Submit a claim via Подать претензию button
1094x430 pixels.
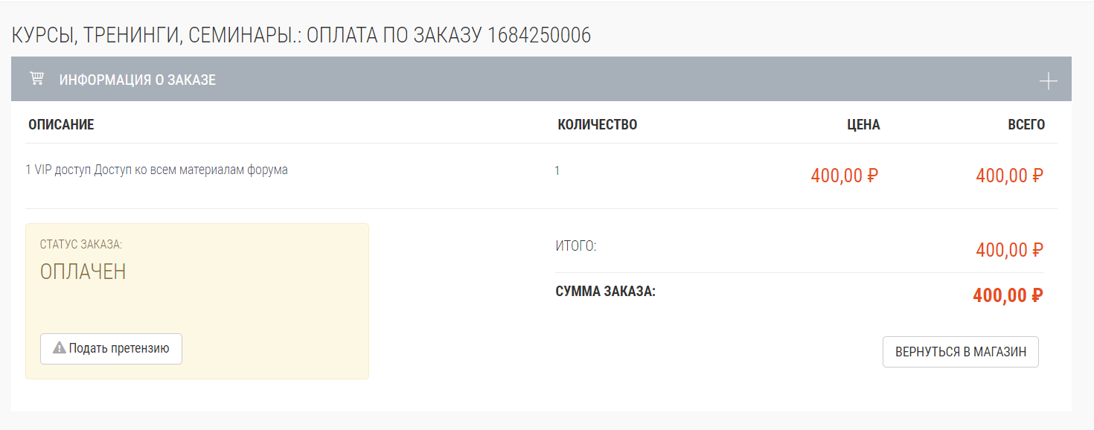(x=111, y=348)
